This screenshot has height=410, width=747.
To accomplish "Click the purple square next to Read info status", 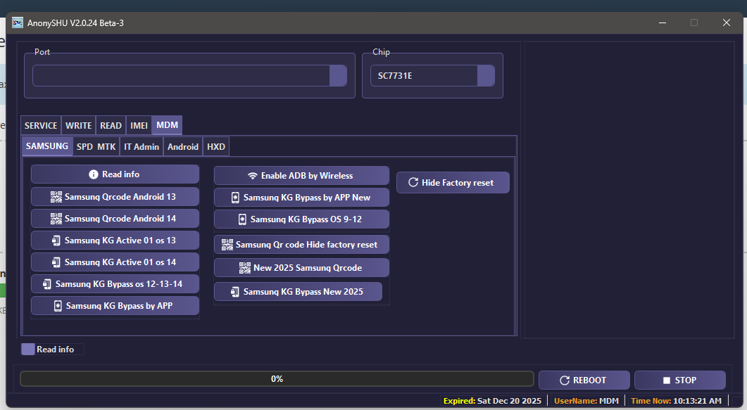I will pyautogui.click(x=28, y=350).
